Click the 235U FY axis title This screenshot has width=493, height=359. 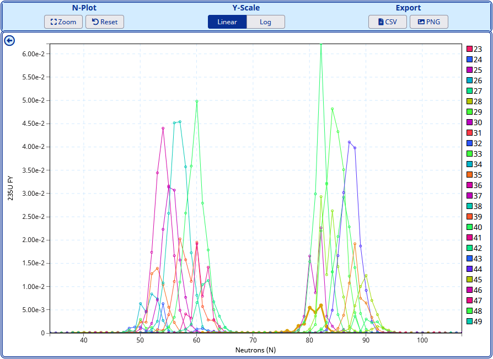pyautogui.click(x=10, y=188)
